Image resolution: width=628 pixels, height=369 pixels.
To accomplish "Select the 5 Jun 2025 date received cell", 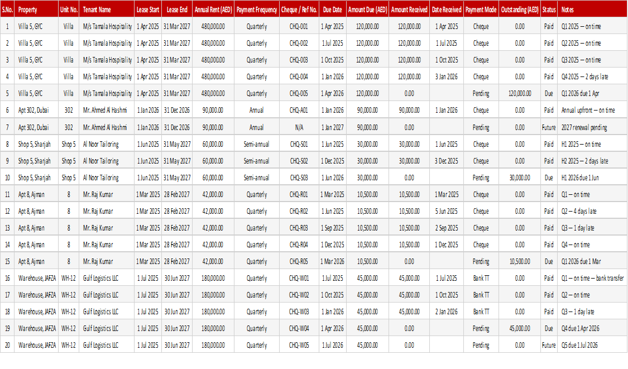I will tap(446, 211).
